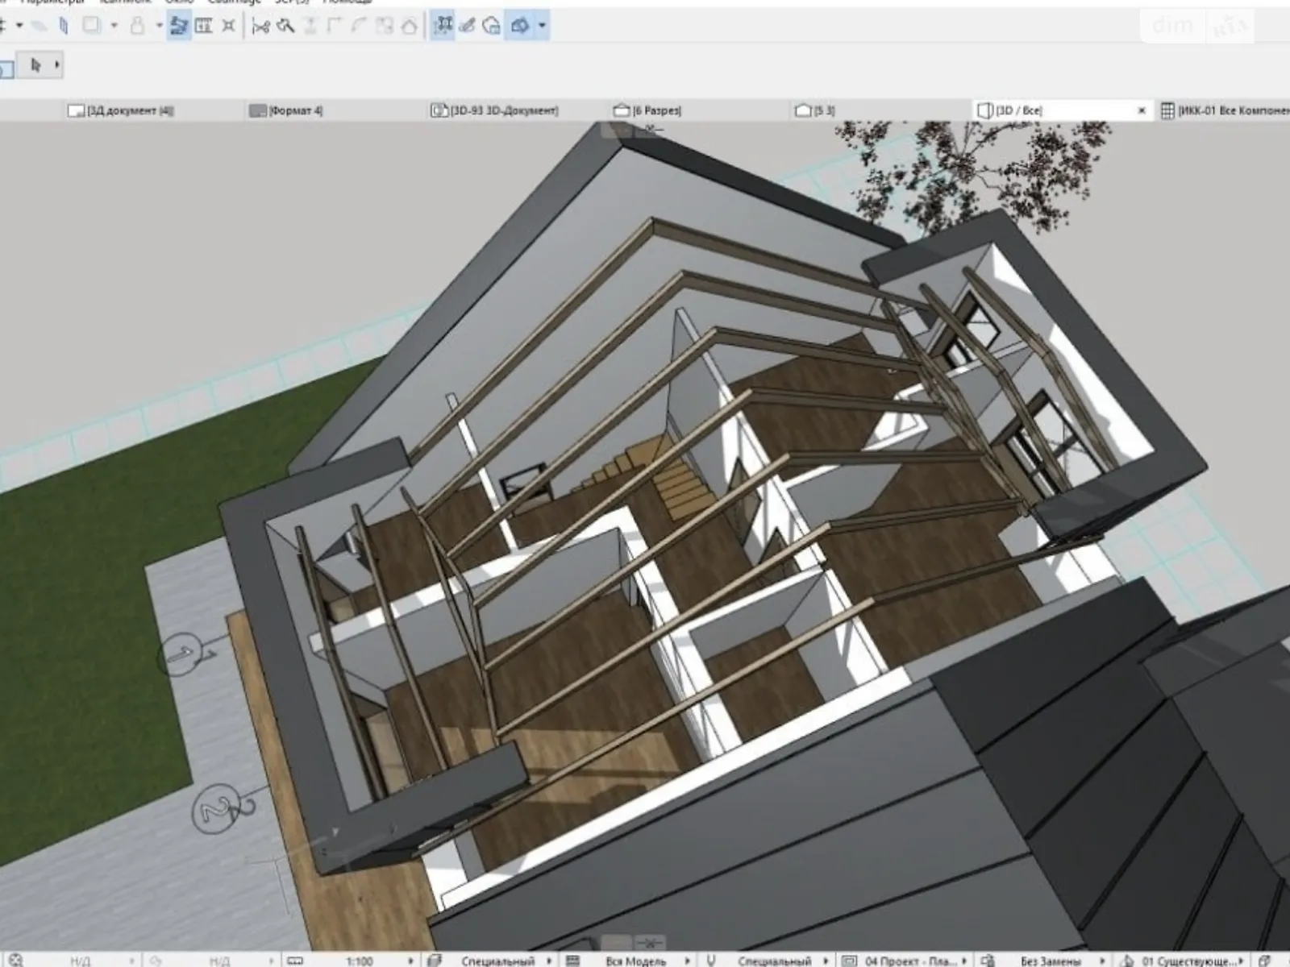Select the Arrow selection tool

[35, 65]
